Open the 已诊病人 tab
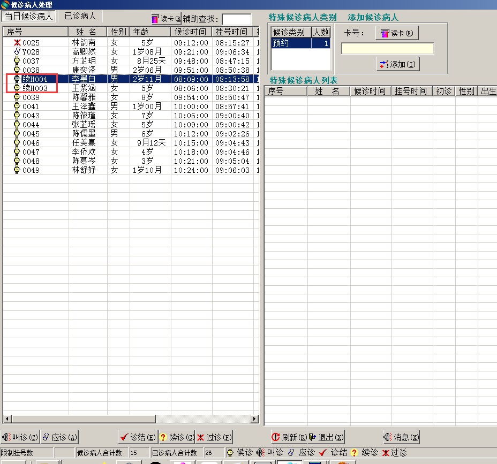 (80, 16)
